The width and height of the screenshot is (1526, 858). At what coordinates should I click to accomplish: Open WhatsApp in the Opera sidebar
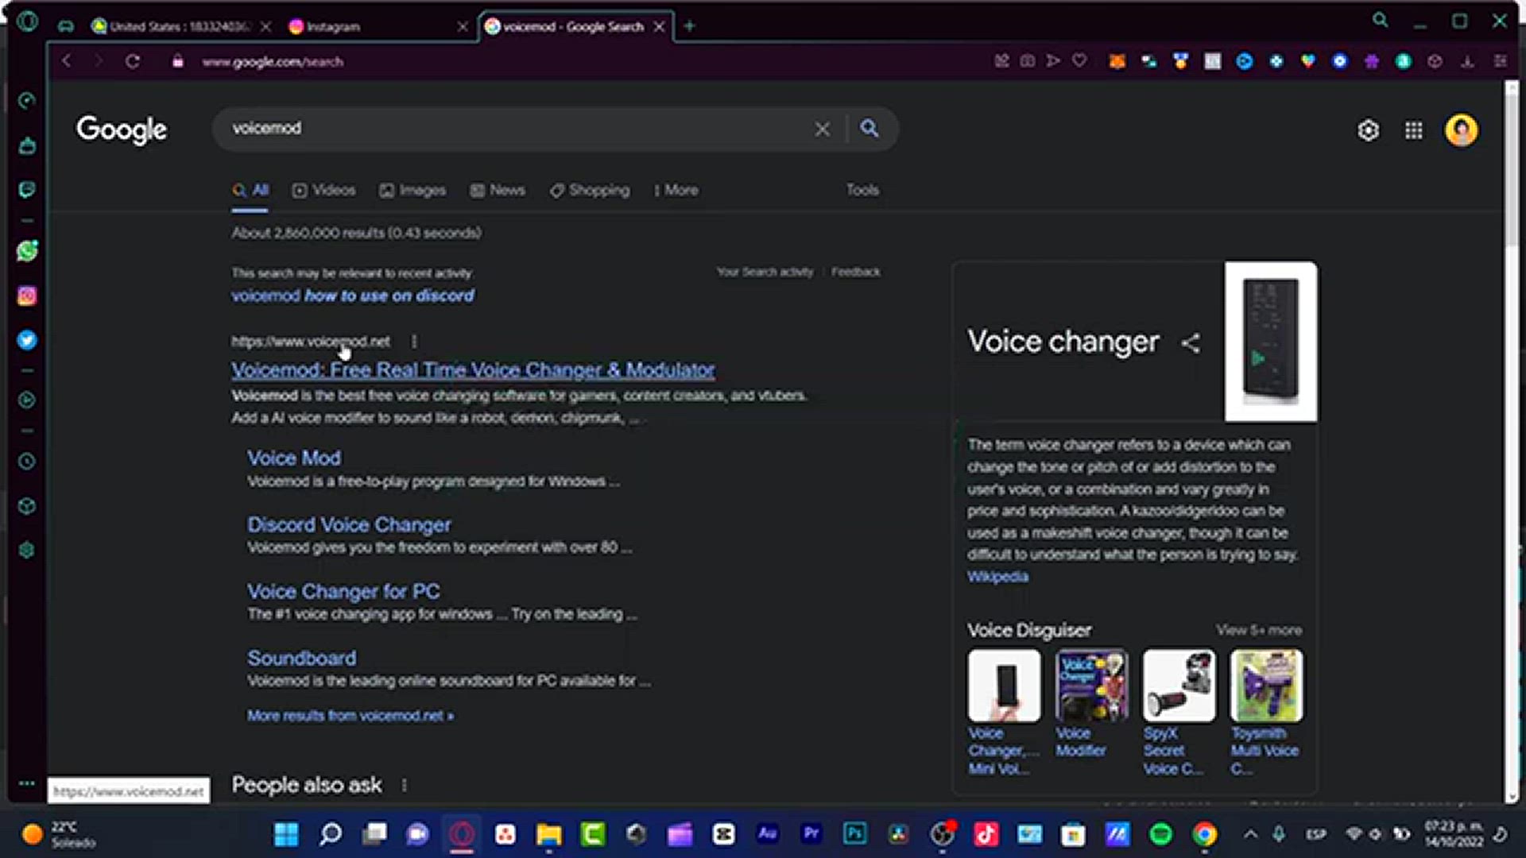(27, 251)
